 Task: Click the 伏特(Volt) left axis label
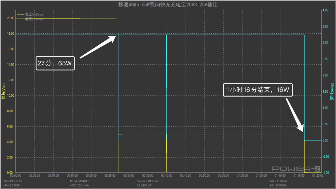click(x=3, y=92)
